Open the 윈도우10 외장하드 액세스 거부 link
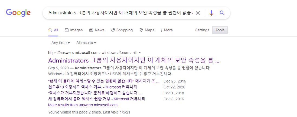 tap(93, 87)
